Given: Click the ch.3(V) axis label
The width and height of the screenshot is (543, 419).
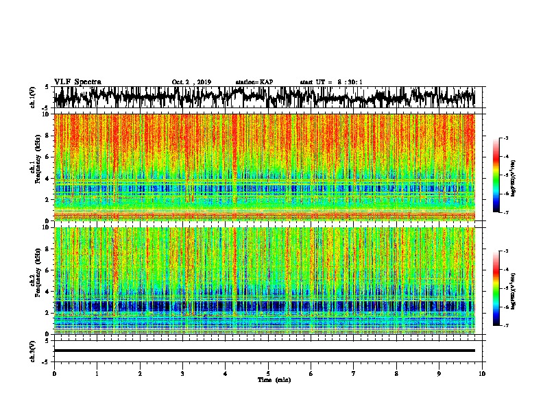Looking at the screenshot, I should 33,352.
